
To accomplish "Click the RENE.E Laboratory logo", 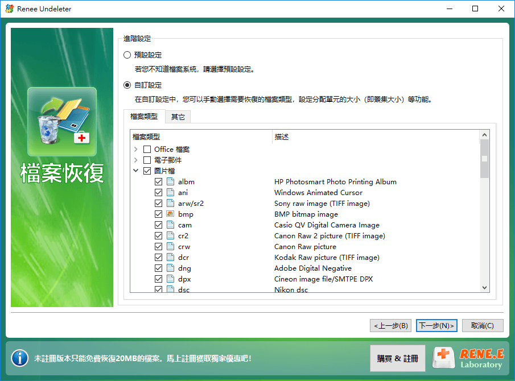I will [x=468, y=358].
